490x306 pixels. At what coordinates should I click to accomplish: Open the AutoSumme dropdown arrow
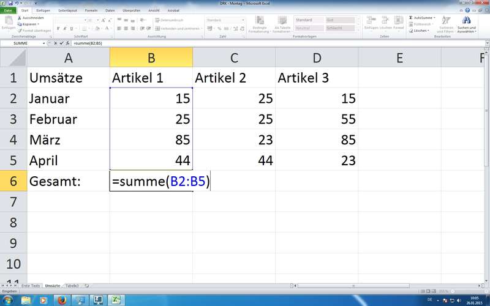click(434, 18)
